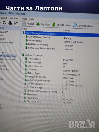This screenshot has width=99, height=132.
Task: Open the Help menu
Action: coord(32,19)
